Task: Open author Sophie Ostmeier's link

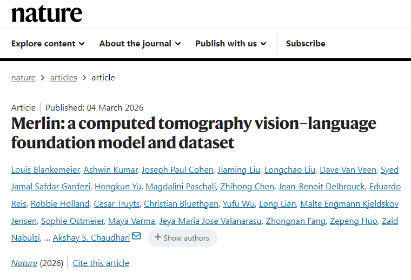Action: pyautogui.click(x=72, y=221)
